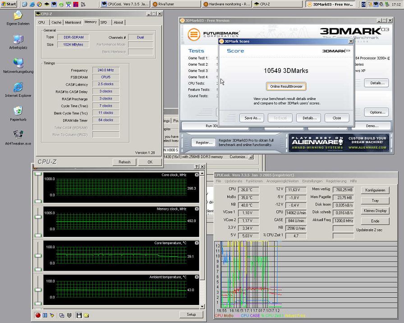This screenshot has height=323, width=404.
Task: Open Einstellungen menu in CPUCool
Action: (312, 181)
